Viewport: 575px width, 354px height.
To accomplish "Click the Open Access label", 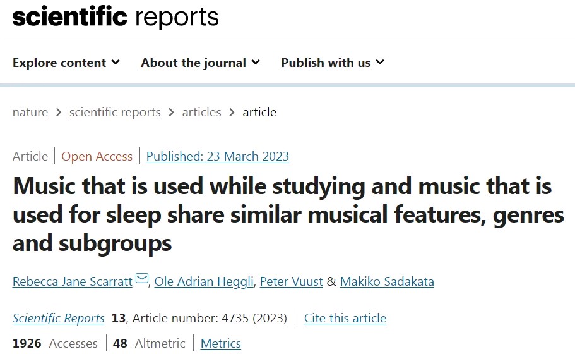I will point(97,156).
